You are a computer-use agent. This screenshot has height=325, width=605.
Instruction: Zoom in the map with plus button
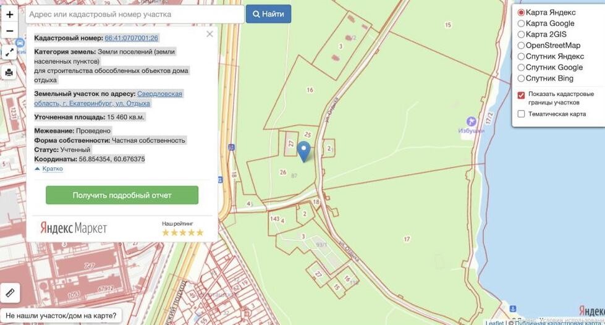click(10, 15)
